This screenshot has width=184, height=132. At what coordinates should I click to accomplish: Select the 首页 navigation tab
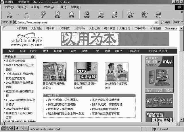11,51
